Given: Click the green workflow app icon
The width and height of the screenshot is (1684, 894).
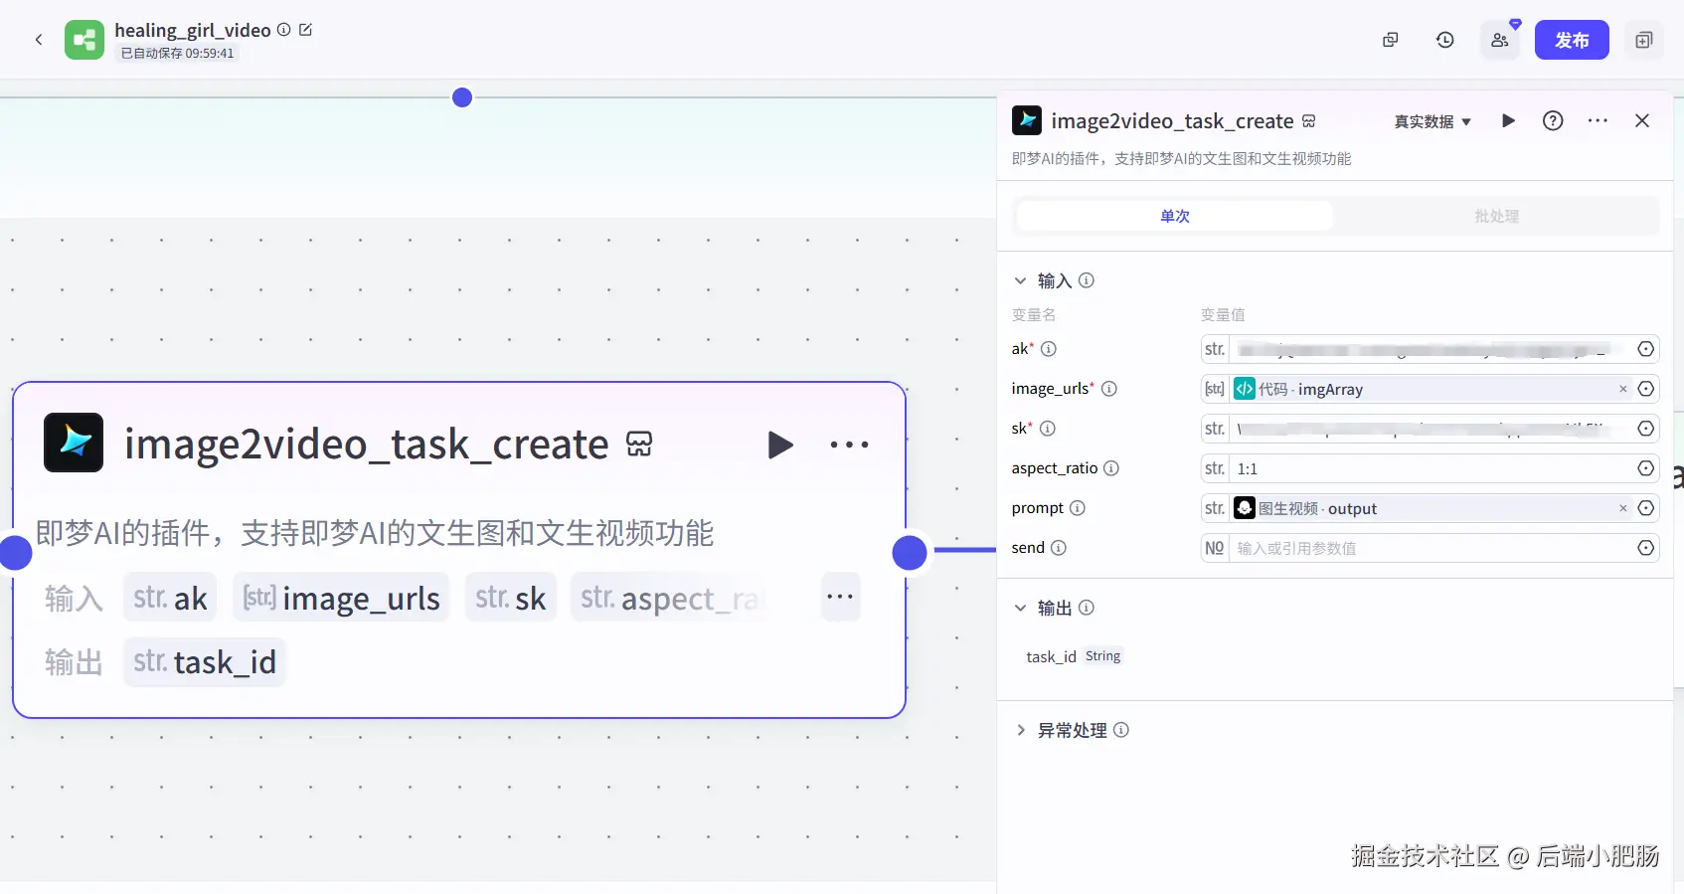Looking at the screenshot, I should click(x=84, y=40).
